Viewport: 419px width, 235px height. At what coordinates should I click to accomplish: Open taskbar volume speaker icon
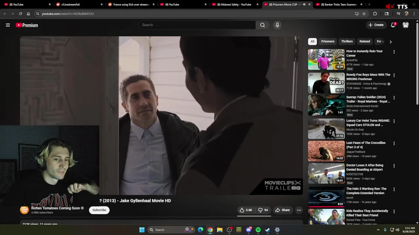(x=397, y=230)
